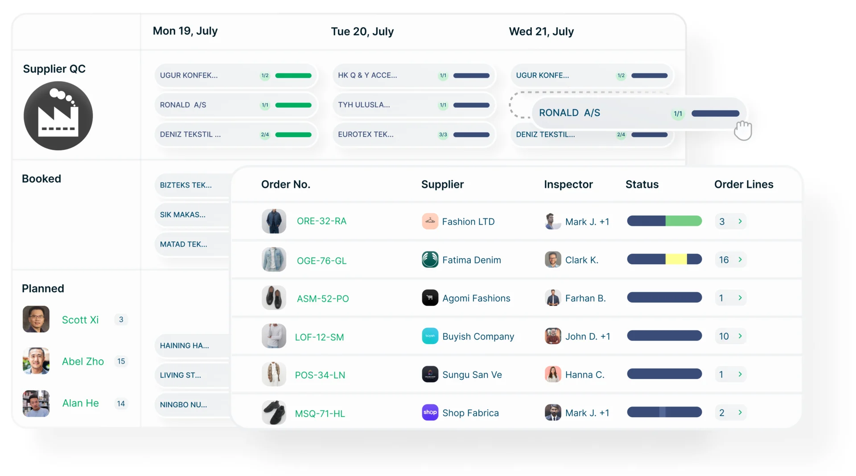Select the Wed 21, July column header
856x476 pixels.
pos(541,31)
